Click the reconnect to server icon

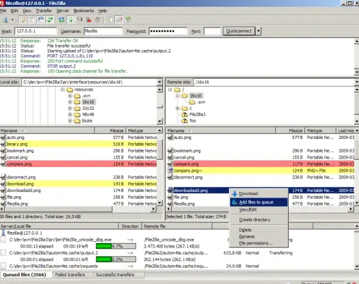pyautogui.click(x=98, y=20)
